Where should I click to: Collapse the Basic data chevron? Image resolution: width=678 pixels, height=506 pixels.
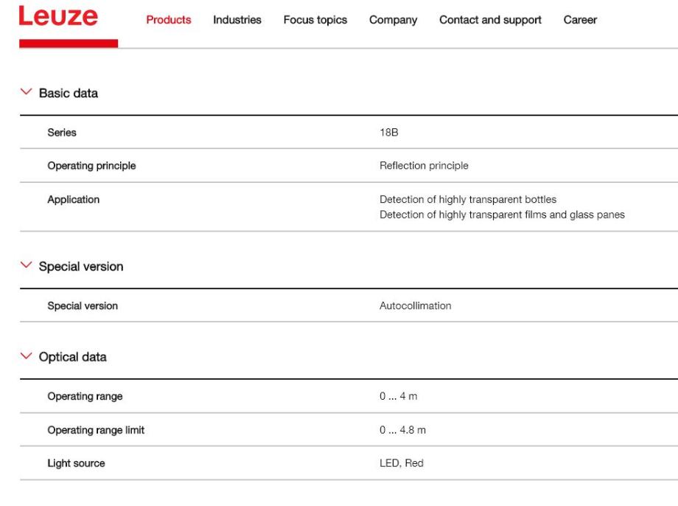(x=27, y=93)
